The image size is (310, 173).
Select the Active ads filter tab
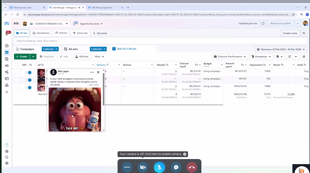point(80,33)
